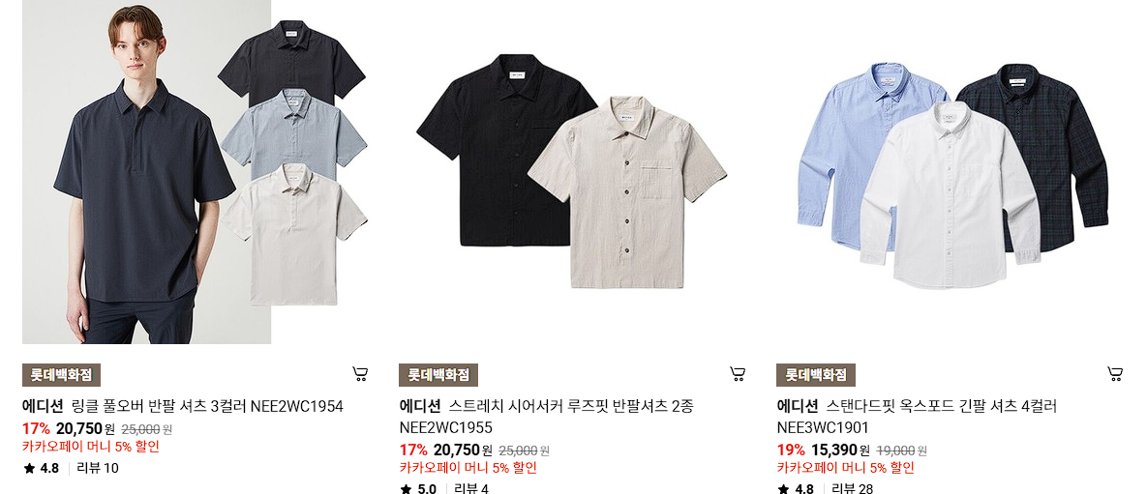
Task: Open 리뷰 4 reviews for seersucker shirt
Action: [471, 488]
